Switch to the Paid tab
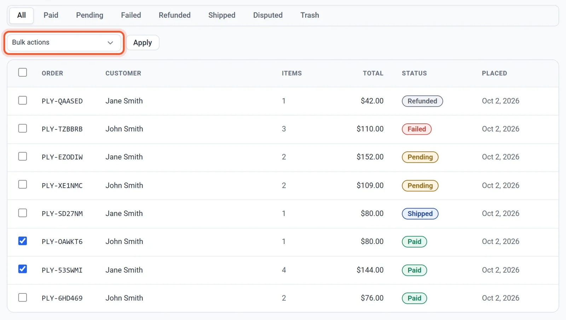The width and height of the screenshot is (566, 320). (51, 15)
